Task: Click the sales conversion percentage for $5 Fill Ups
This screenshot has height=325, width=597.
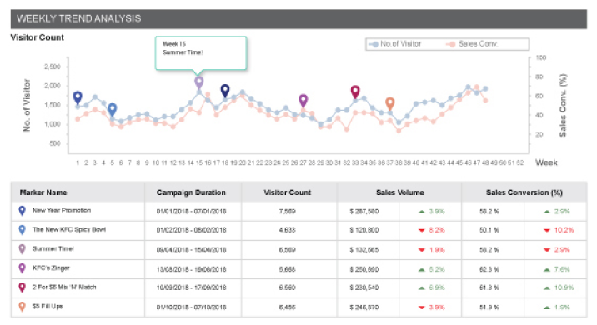Action: (489, 307)
